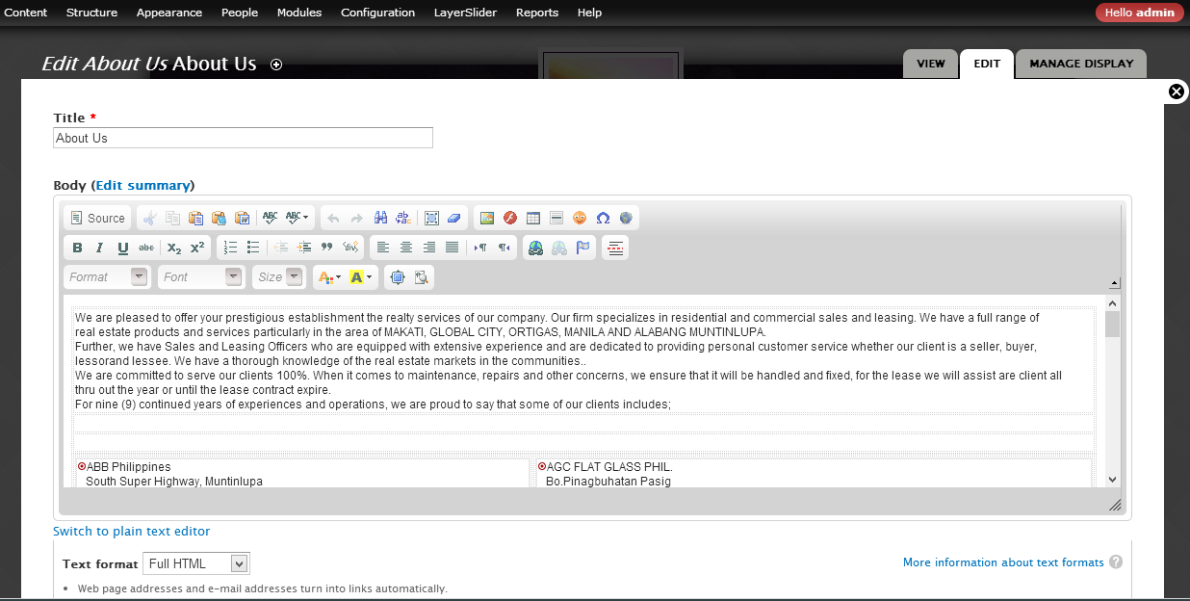Click the Insert Flash icon

click(510, 218)
